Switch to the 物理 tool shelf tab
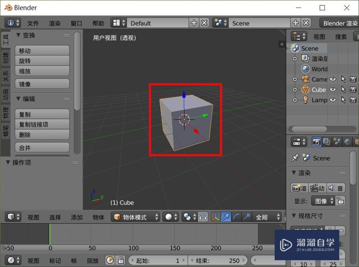Viewport: 359px width, 267px height. click(6, 113)
